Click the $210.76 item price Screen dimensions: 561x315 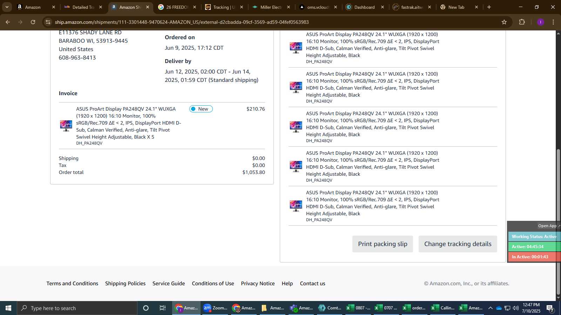coord(256,109)
